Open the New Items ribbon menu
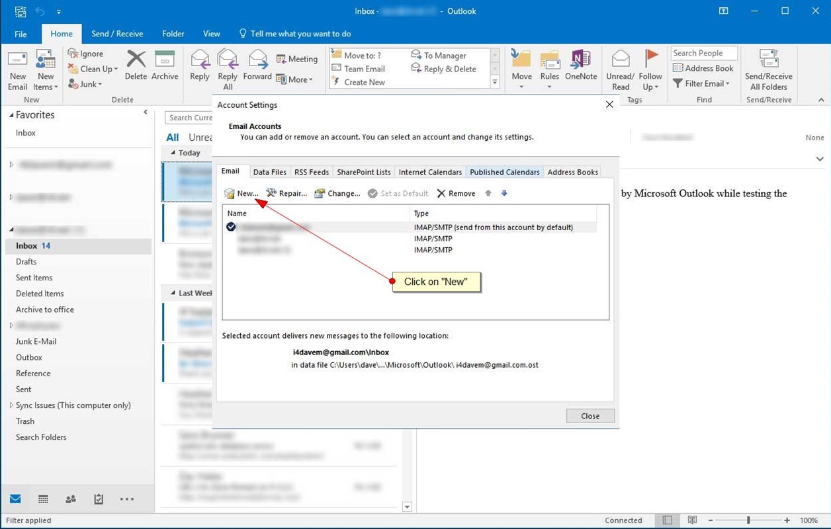The width and height of the screenshot is (831, 529). [46, 70]
